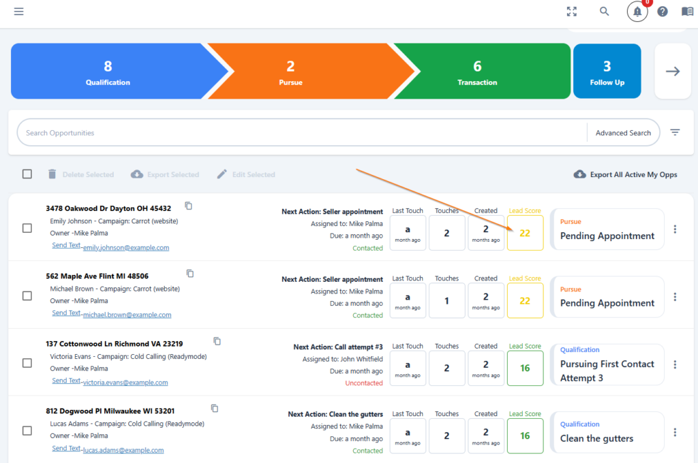Toggle fullscreen mode icon
The image size is (698, 463).
[572, 12]
